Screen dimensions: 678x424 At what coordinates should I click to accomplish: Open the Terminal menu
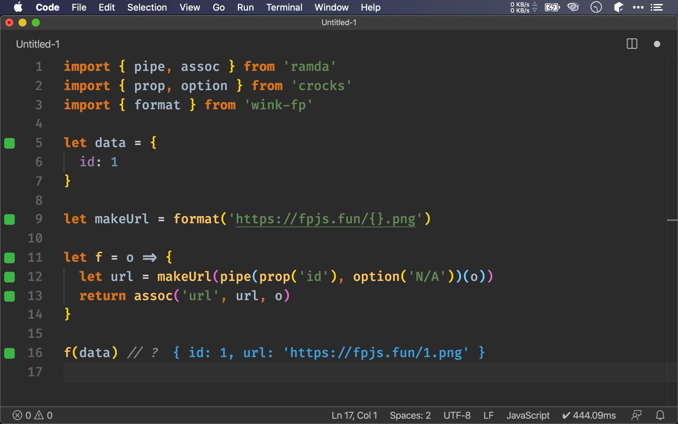click(284, 7)
